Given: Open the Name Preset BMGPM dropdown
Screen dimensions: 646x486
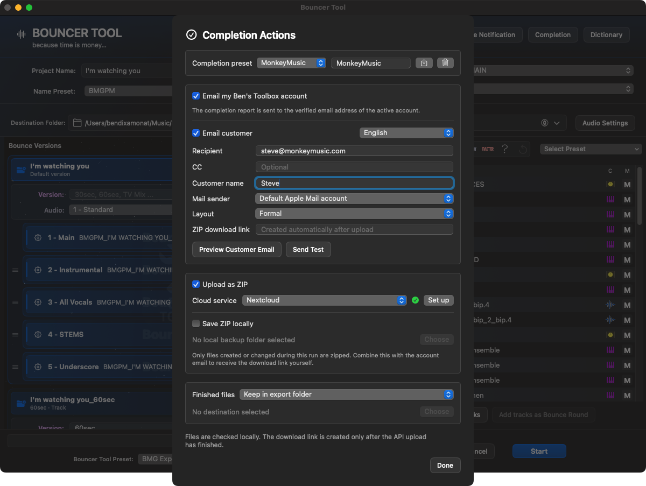Looking at the screenshot, I should click(128, 91).
